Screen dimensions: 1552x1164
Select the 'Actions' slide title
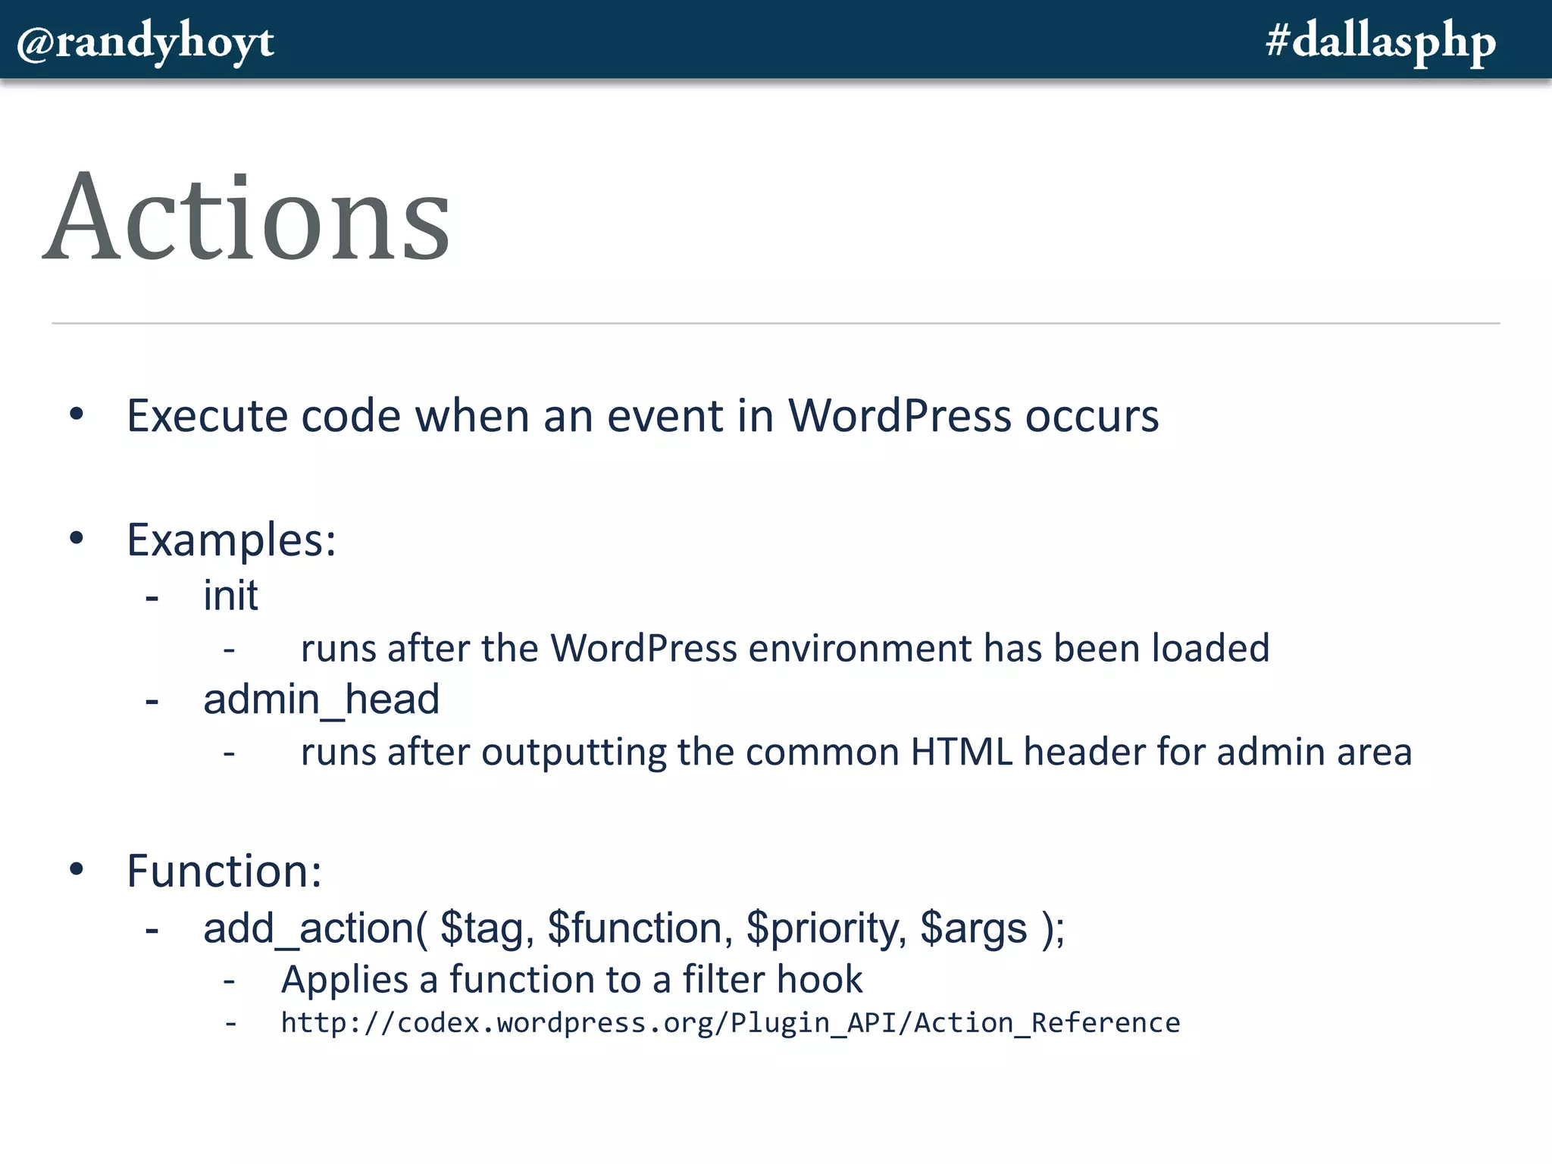[x=247, y=217]
